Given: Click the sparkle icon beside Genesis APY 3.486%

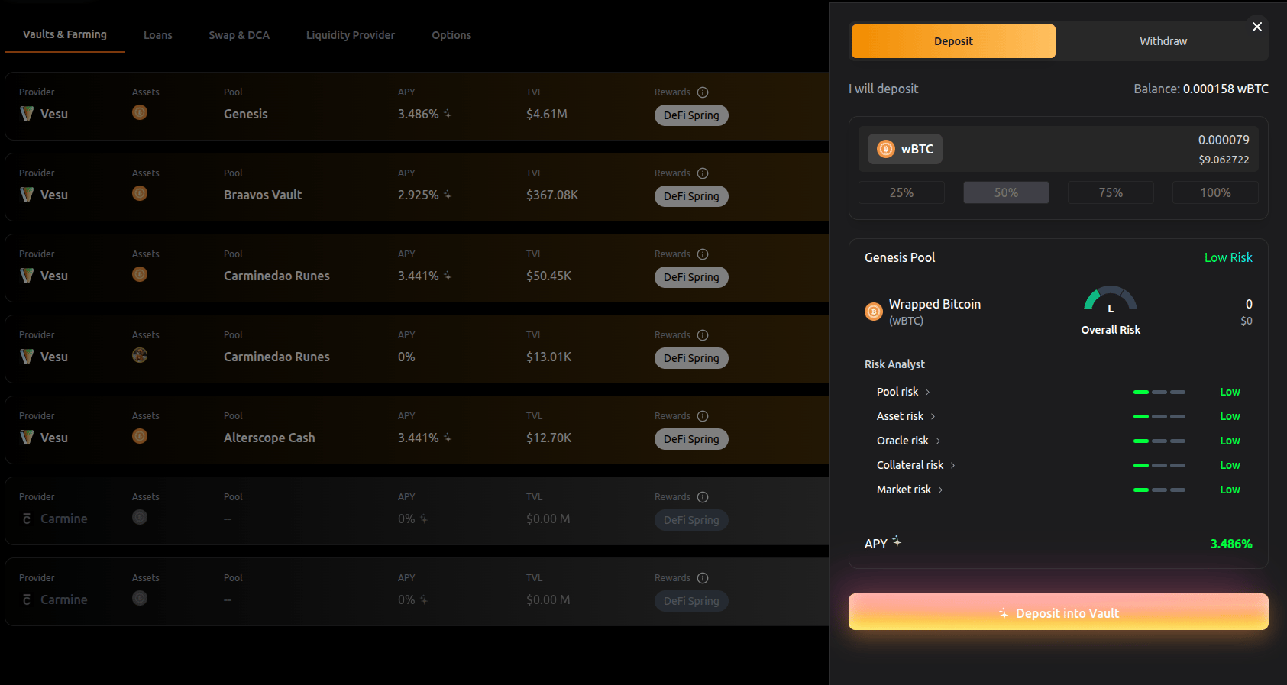Looking at the screenshot, I should [448, 114].
